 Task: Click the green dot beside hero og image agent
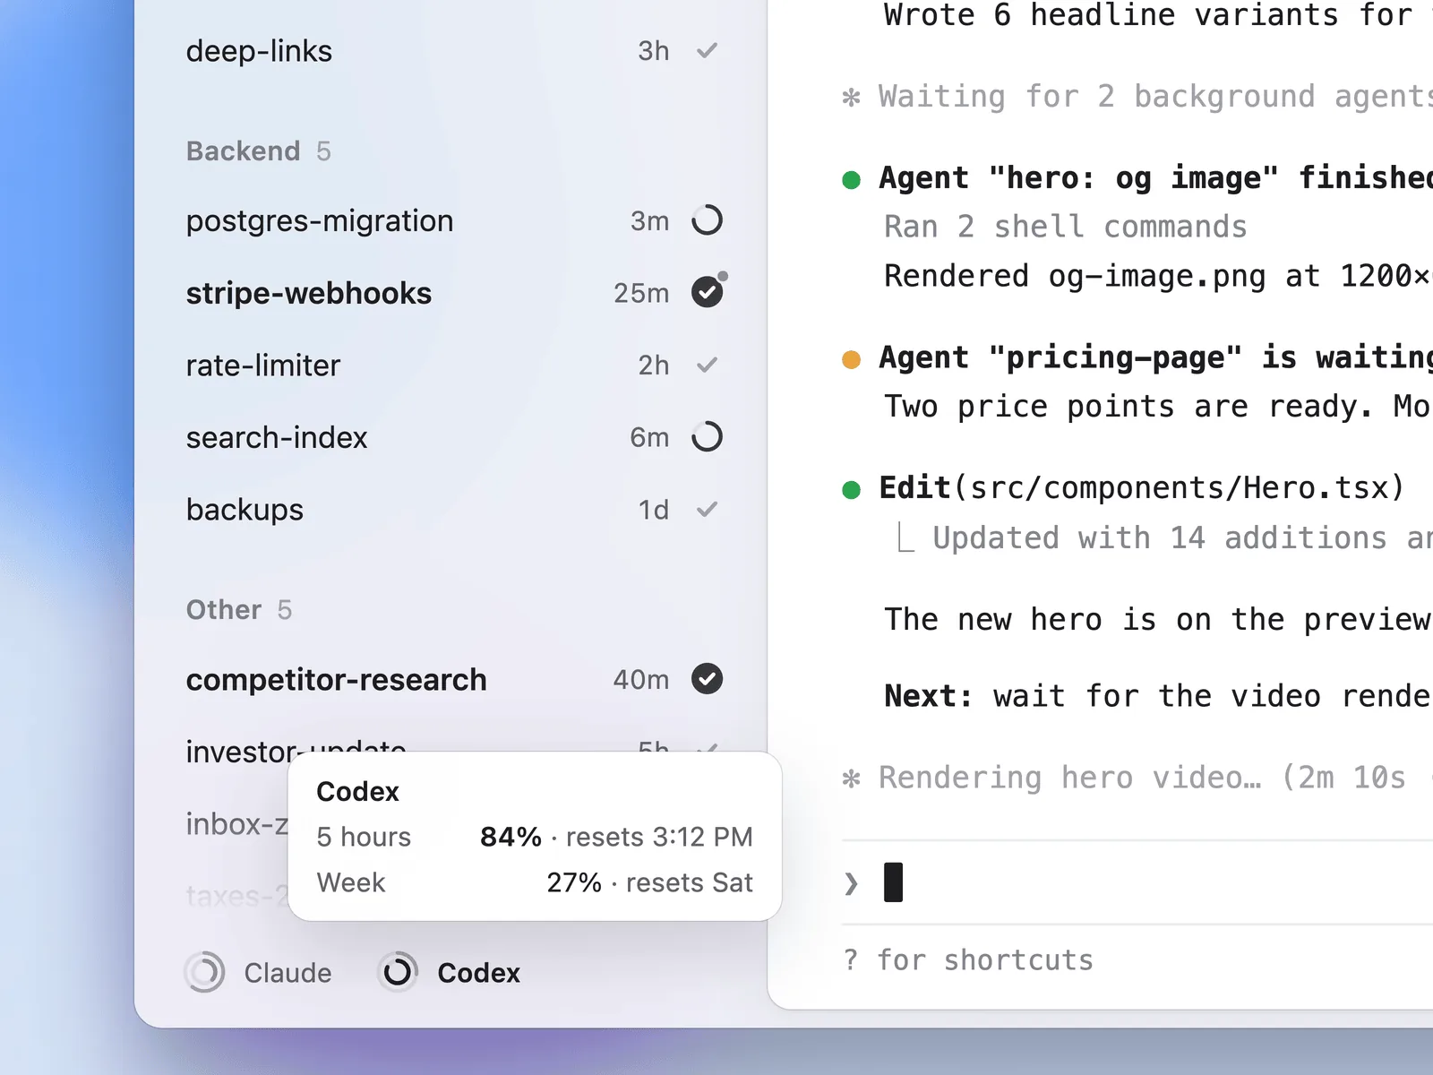(x=852, y=180)
